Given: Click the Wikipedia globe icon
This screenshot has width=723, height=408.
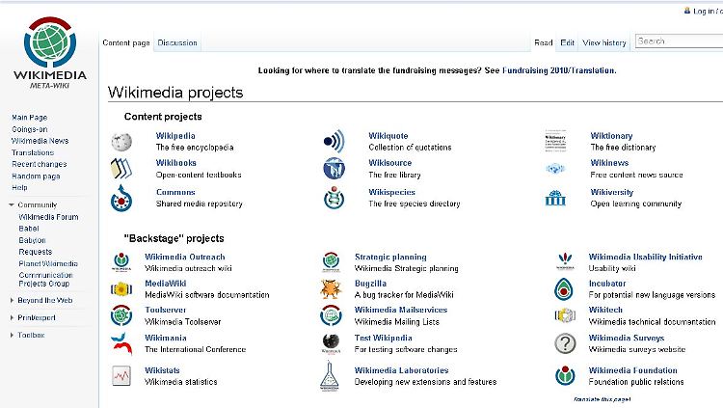Looking at the screenshot, I should [120, 142].
